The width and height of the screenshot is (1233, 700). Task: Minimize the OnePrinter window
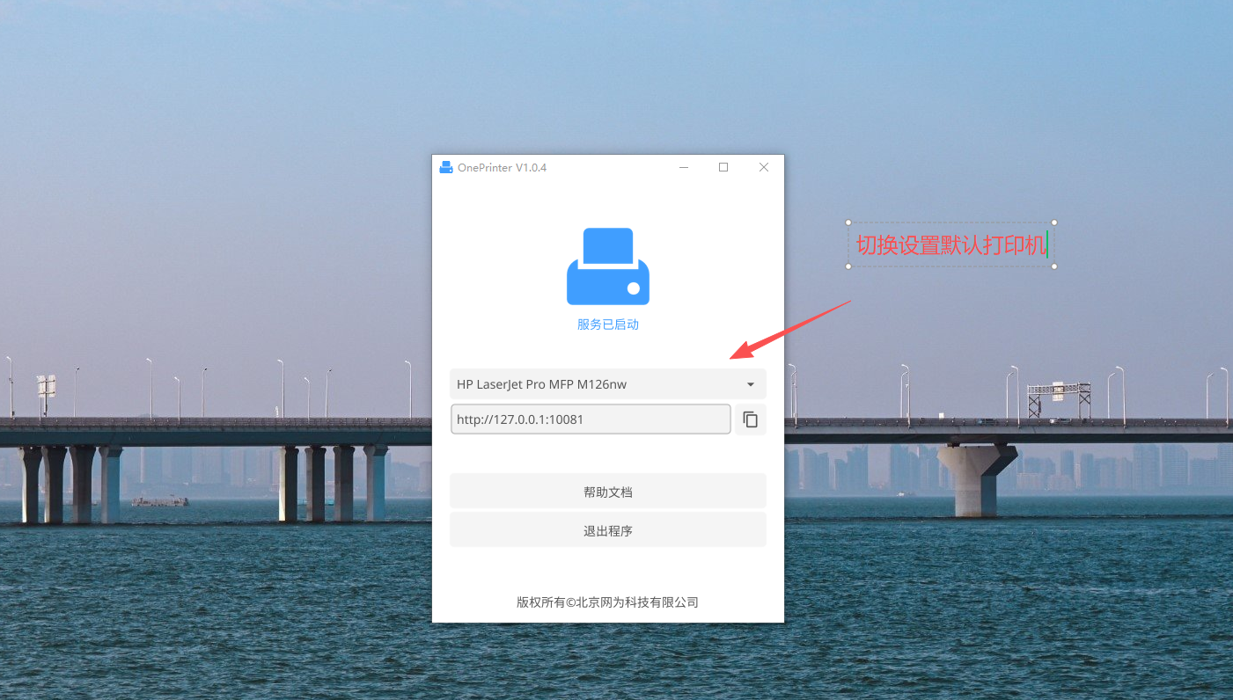pyautogui.click(x=684, y=167)
